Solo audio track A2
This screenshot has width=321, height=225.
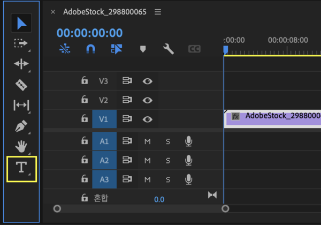tap(168, 160)
